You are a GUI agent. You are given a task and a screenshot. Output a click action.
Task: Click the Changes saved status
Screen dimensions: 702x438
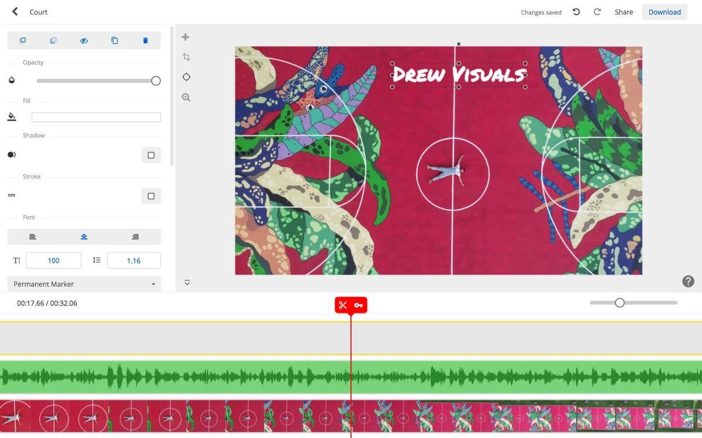541,12
